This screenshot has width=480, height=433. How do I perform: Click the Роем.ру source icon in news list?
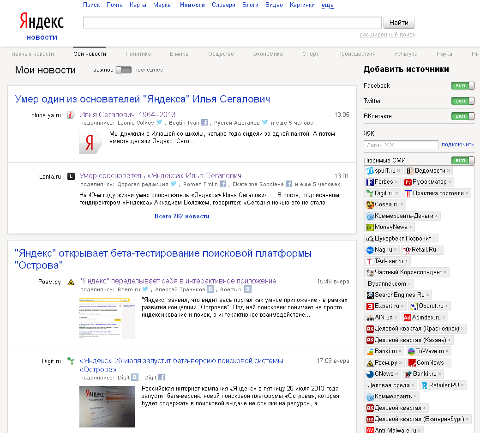coord(71,282)
